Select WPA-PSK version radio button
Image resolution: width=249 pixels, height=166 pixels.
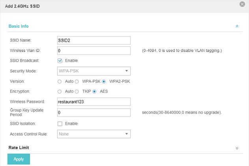pos(77,81)
